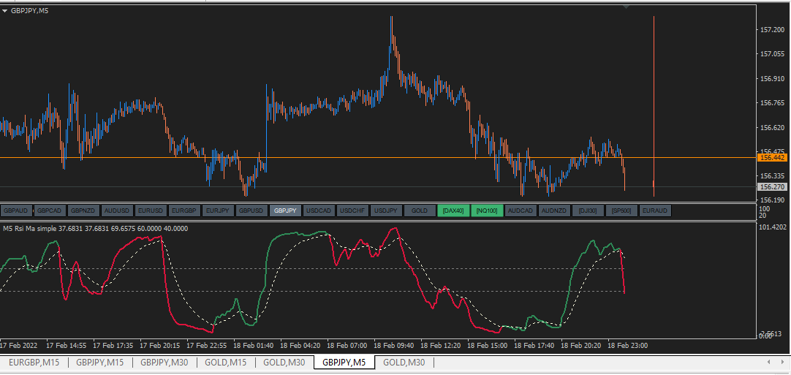Switch to EURGBP,M15 chart tab

34,362
